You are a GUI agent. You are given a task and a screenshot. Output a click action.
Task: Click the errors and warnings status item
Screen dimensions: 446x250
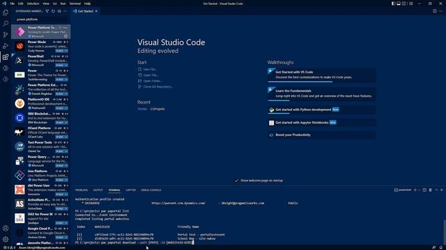point(9,248)
